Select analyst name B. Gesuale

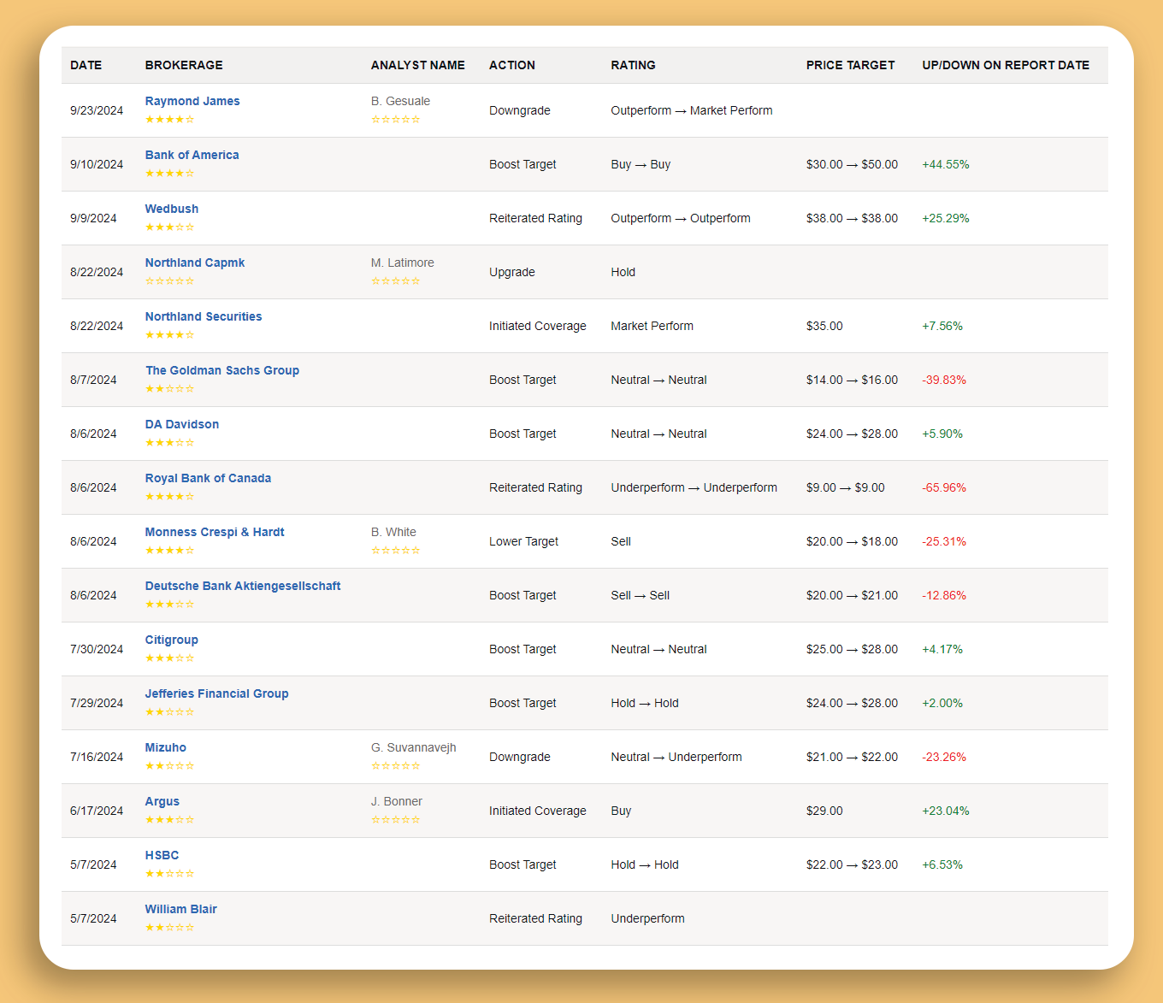(x=401, y=101)
